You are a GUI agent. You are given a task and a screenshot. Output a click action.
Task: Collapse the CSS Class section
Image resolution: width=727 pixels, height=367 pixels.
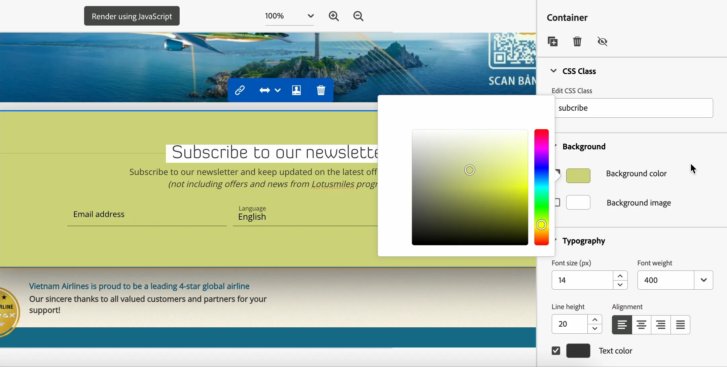click(x=553, y=71)
